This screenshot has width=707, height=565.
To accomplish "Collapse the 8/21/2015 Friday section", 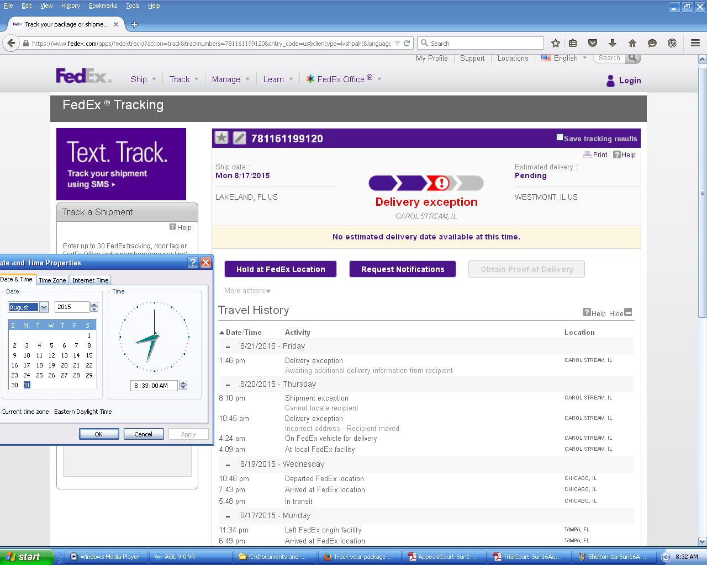I will tap(228, 347).
